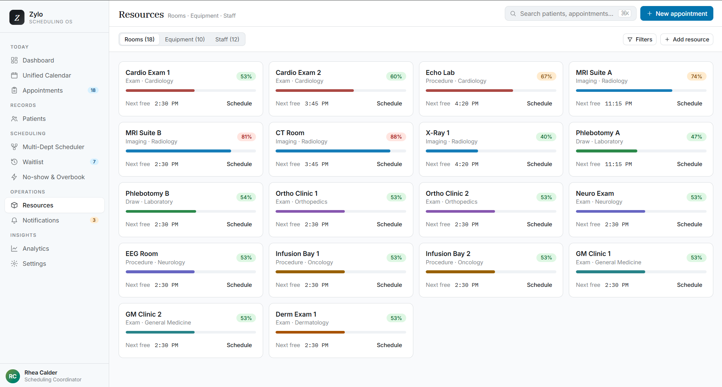Image resolution: width=722 pixels, height=387 pixels.
Task: Click the RC user avatar
Action: (13, 376)
